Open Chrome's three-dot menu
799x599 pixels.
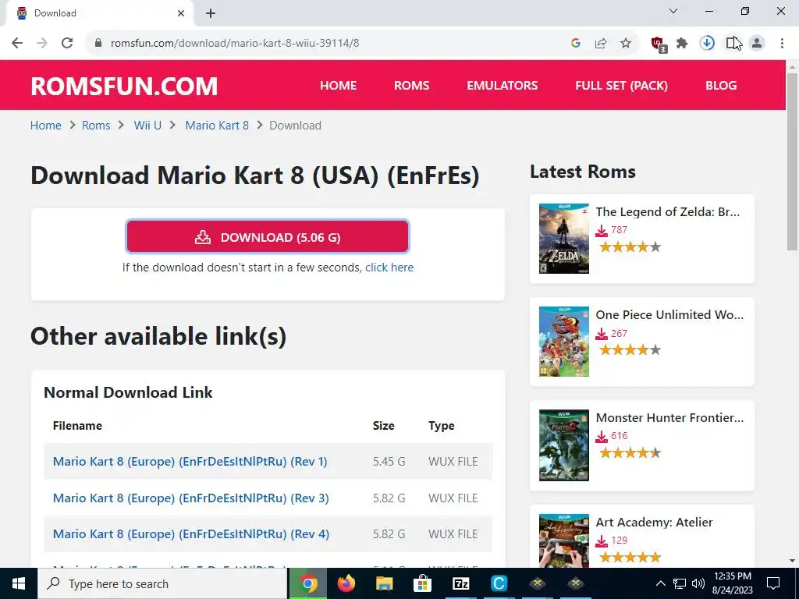(x=782, y=43)
